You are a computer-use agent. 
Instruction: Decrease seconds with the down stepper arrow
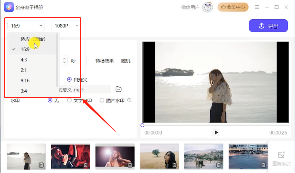[64, 62]
